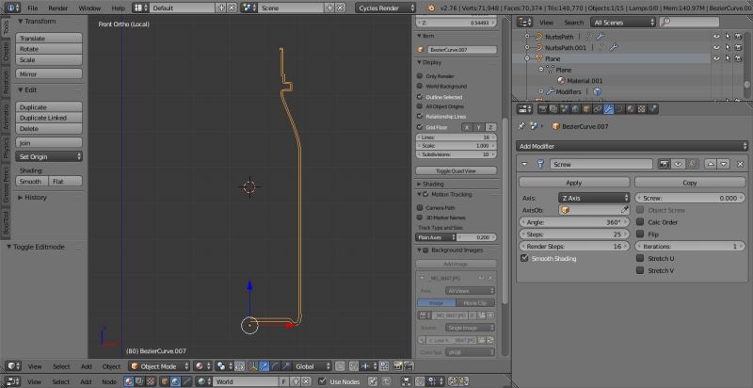Open the Z Axis dropdown
This screenshot has width=753, height=388.
(594, 198)
